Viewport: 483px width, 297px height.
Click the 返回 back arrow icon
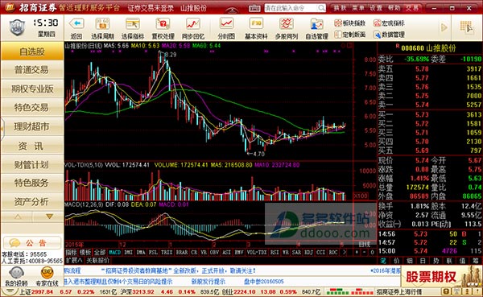click(x=76, y=23)
